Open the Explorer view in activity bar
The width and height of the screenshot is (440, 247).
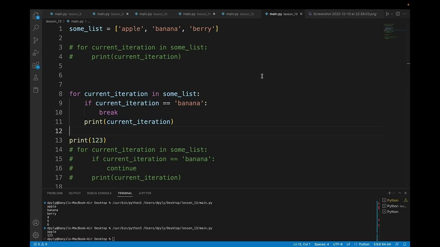pyautogui.click(x=36, y=15)
